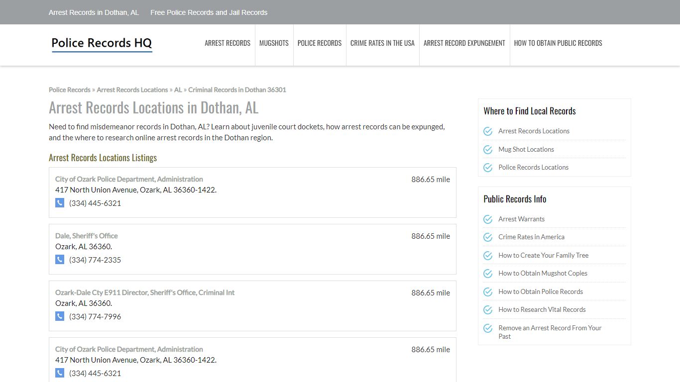Open sidebar link How to Obtain Mugshot Copies
This screenshot has height=382, width=680.
543,274
